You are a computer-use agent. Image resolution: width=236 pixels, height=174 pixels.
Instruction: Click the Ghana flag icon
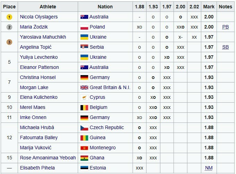[84, 158]
